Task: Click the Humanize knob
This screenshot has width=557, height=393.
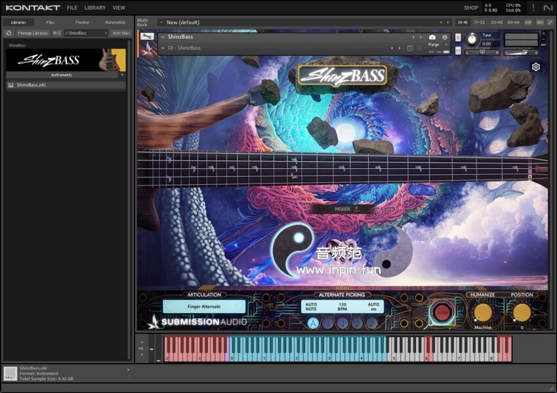Action: click(483, 312)
